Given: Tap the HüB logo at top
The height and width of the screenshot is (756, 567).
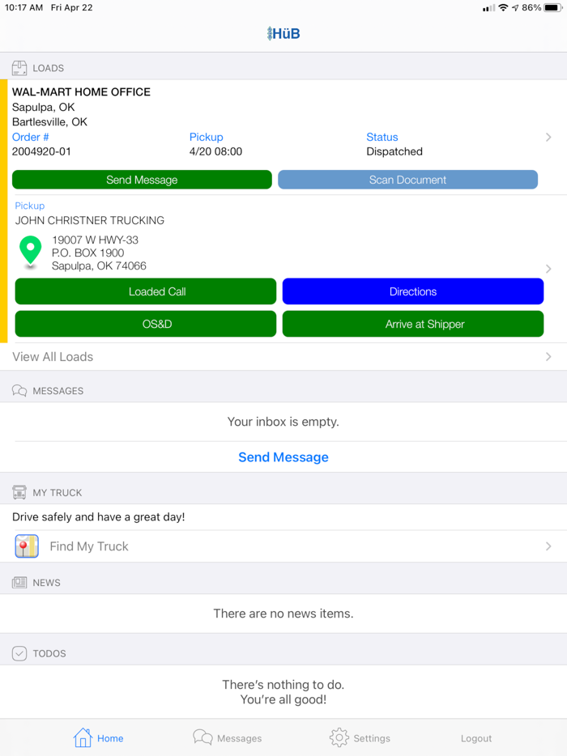Looking at the screenshot, I should click(283, 33).
